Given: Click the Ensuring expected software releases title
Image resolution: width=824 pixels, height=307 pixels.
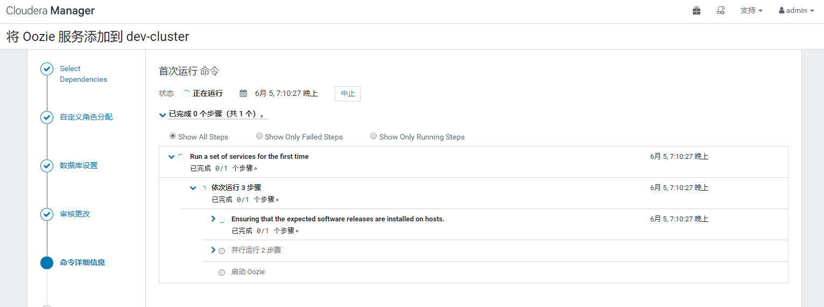Looking at the screenshot, I should 338,219.
